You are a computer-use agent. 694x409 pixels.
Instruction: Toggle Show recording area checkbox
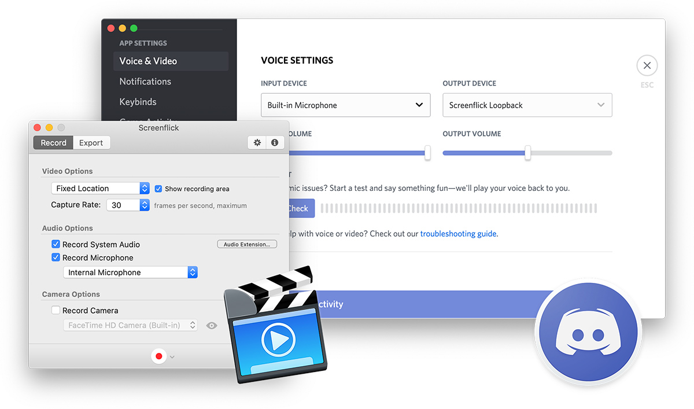pos(158,189)
